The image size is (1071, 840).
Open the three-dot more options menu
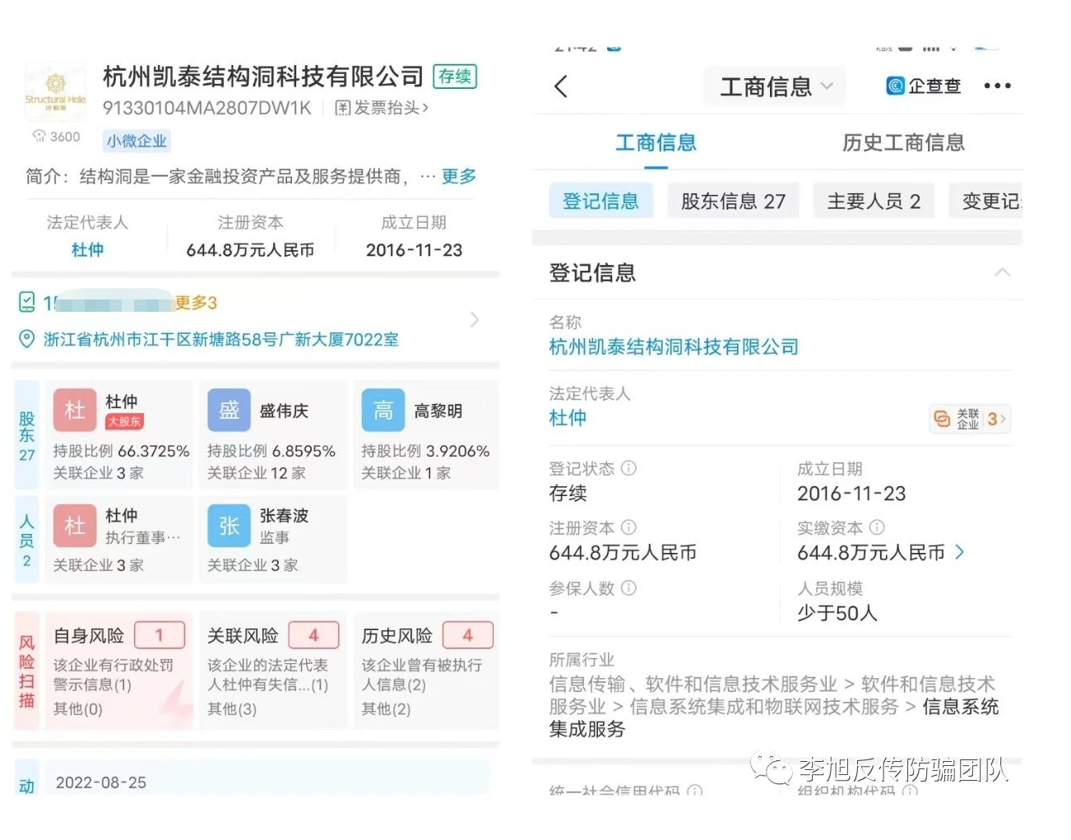(x=997, y=86)
